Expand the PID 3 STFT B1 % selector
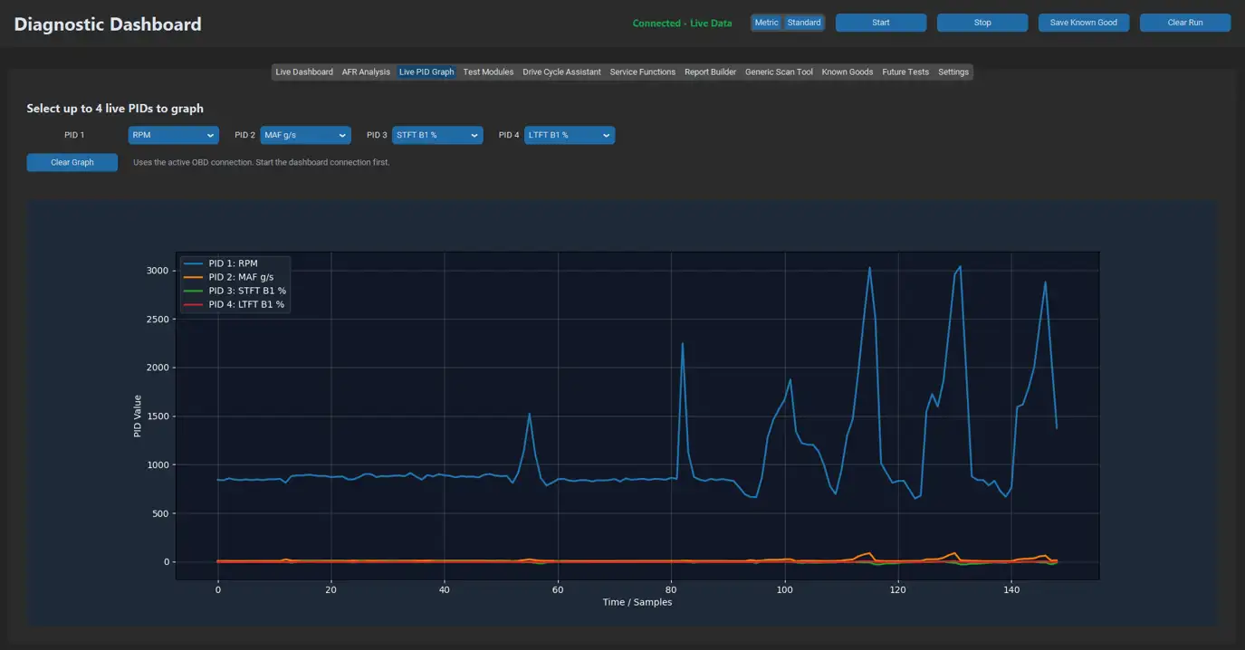 point(437,135)
